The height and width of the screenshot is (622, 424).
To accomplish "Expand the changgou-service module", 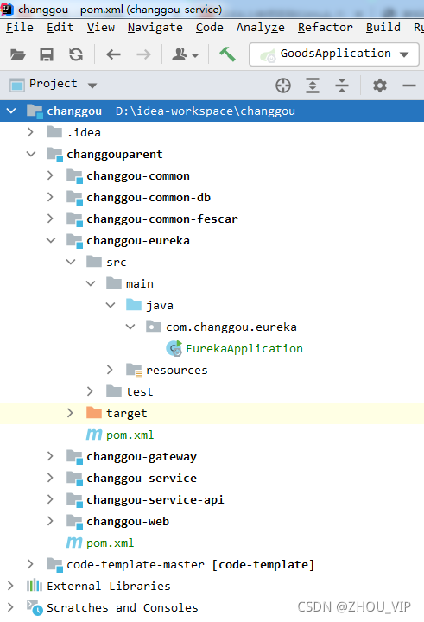I will [50, 478].
